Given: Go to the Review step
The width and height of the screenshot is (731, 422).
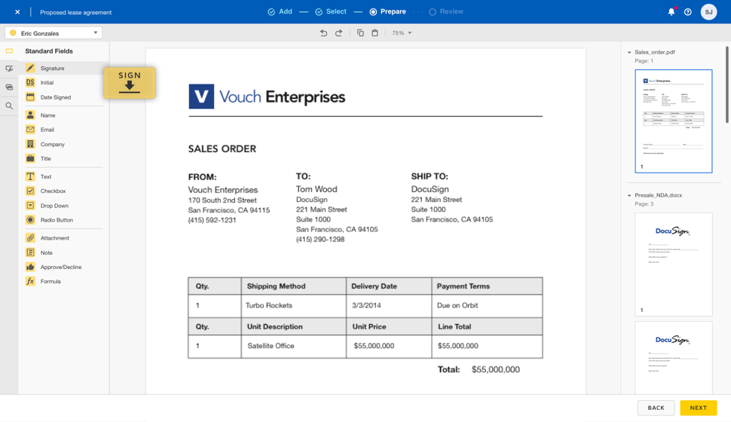Looking at the screenshot, I should coord(446,11).
